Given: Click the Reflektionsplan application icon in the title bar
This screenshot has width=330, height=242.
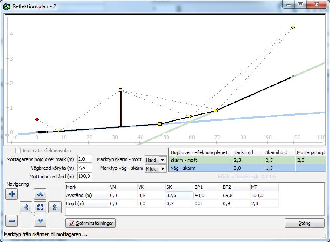Looking at the screenshot, I should tap(7, 6).
